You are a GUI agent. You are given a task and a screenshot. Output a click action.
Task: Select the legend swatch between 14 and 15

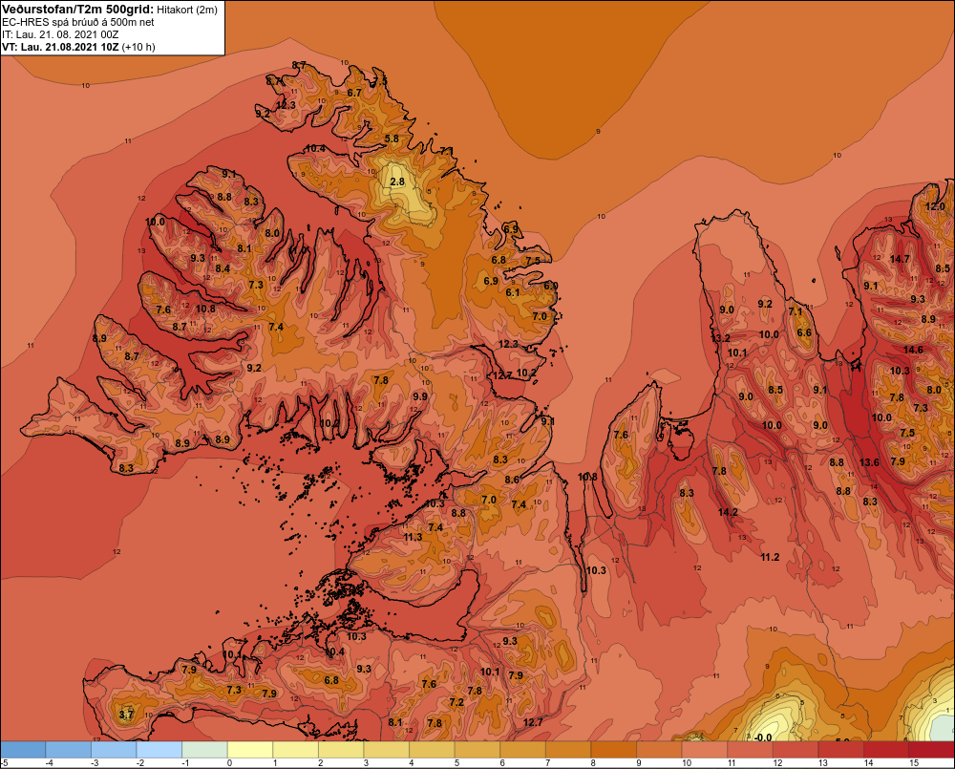[886, 750]
